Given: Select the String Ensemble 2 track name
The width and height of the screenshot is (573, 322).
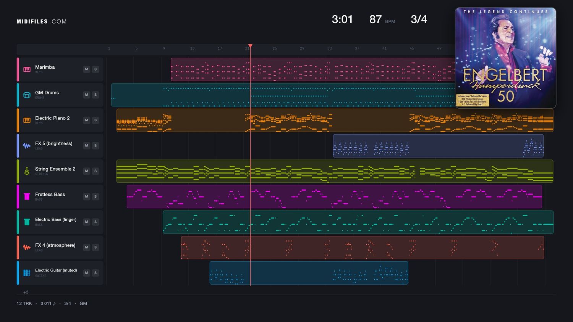Looking at the screenshot, I should [55, 169].
